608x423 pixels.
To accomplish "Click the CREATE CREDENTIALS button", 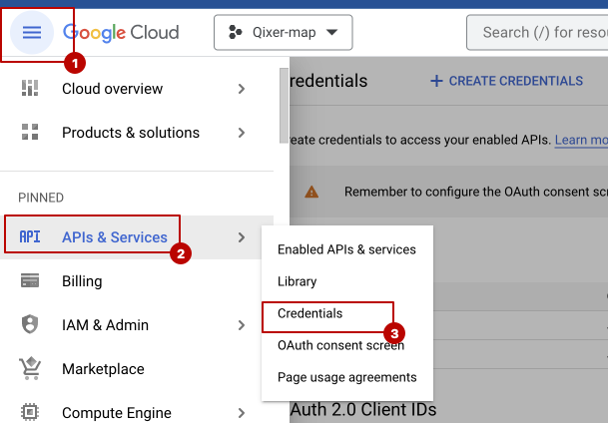I will (506, 81).
